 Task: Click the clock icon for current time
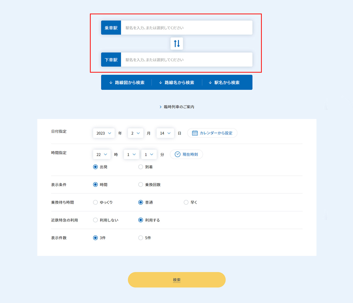(x=178, y=154)
